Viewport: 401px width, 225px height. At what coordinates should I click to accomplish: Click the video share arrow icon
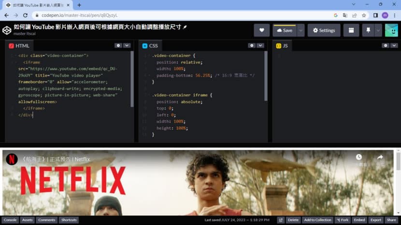tap(380, 157)
